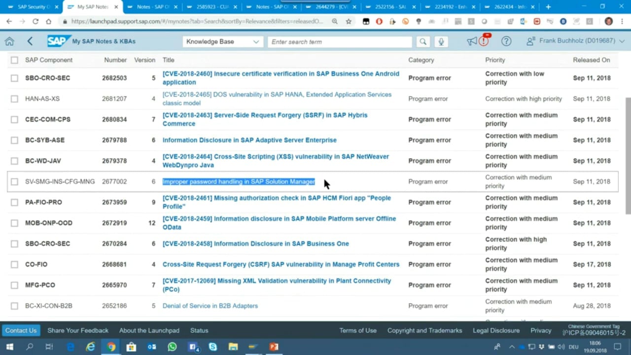The width and height of the screenshot is (631, 355).
Task: Open the Legal Disclosure footer link
Action: point(496,330)
